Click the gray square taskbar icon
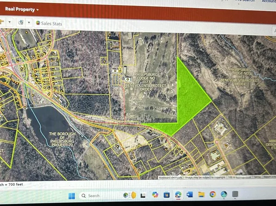Viewport: 276px width, 206px height. 235,194
